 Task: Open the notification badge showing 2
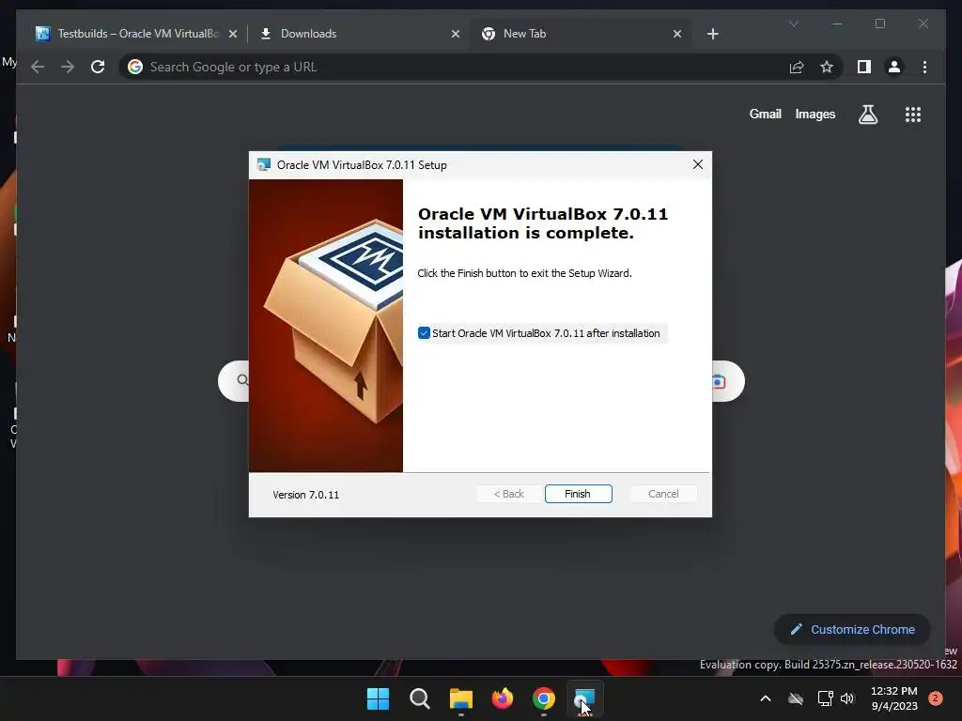935,698
